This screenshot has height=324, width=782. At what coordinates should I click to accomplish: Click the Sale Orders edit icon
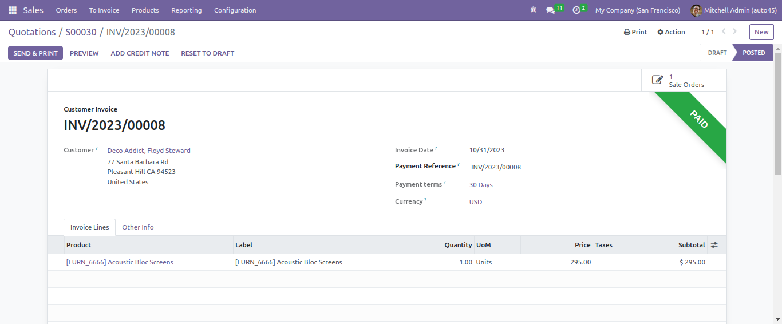click(658, 80)
